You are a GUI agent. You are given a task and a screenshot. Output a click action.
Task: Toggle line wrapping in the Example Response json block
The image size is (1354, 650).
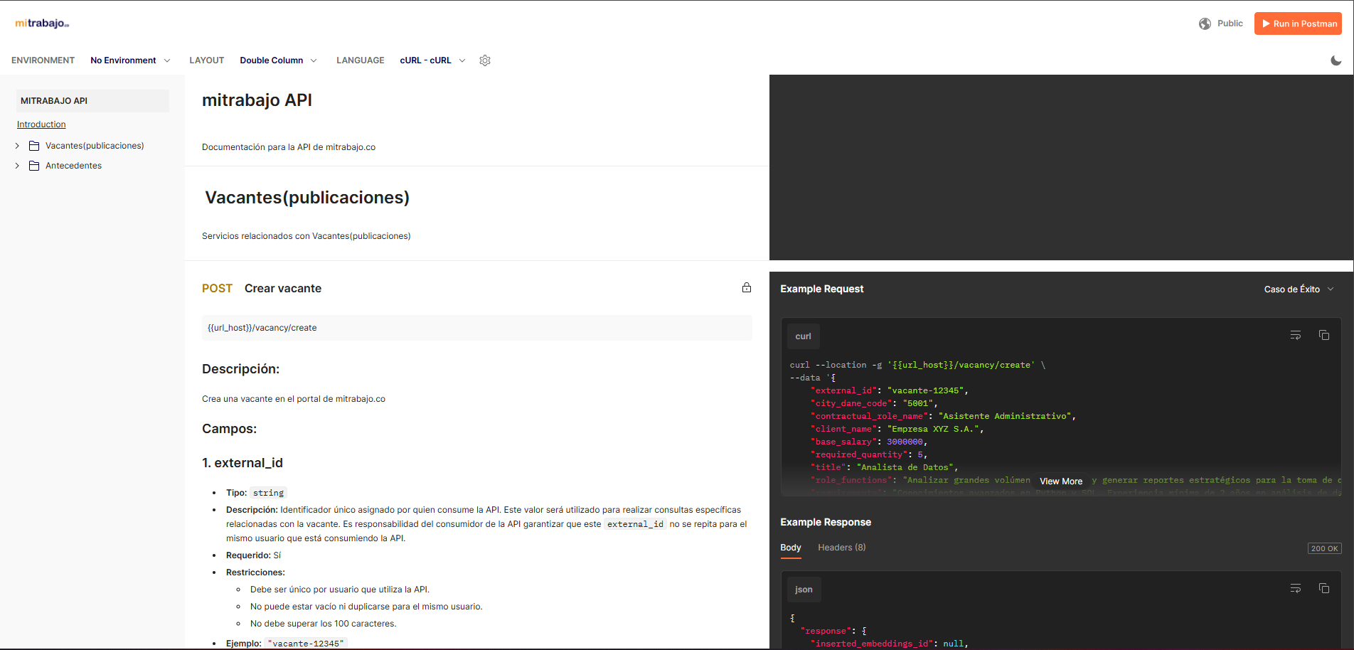[1295, 588]
